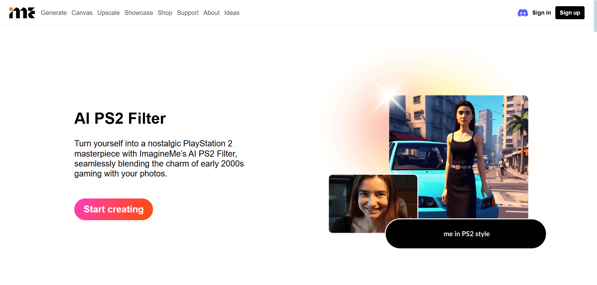The width and height of the screenshot is (597, 285).
Task: Click the sparkle star on the image
Action: tap(389, 93)
